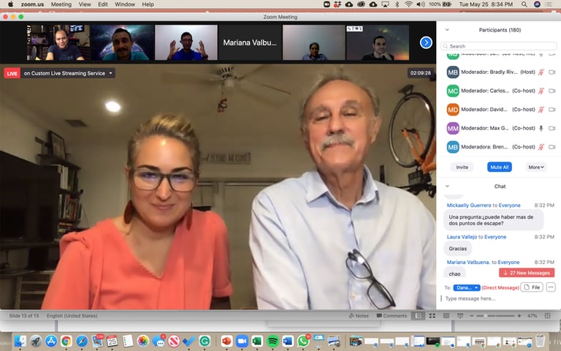Open chat options ellipsis button
The height and width of the screenshot is (351, 561).
pyautogui.click(x=551, y=287)
